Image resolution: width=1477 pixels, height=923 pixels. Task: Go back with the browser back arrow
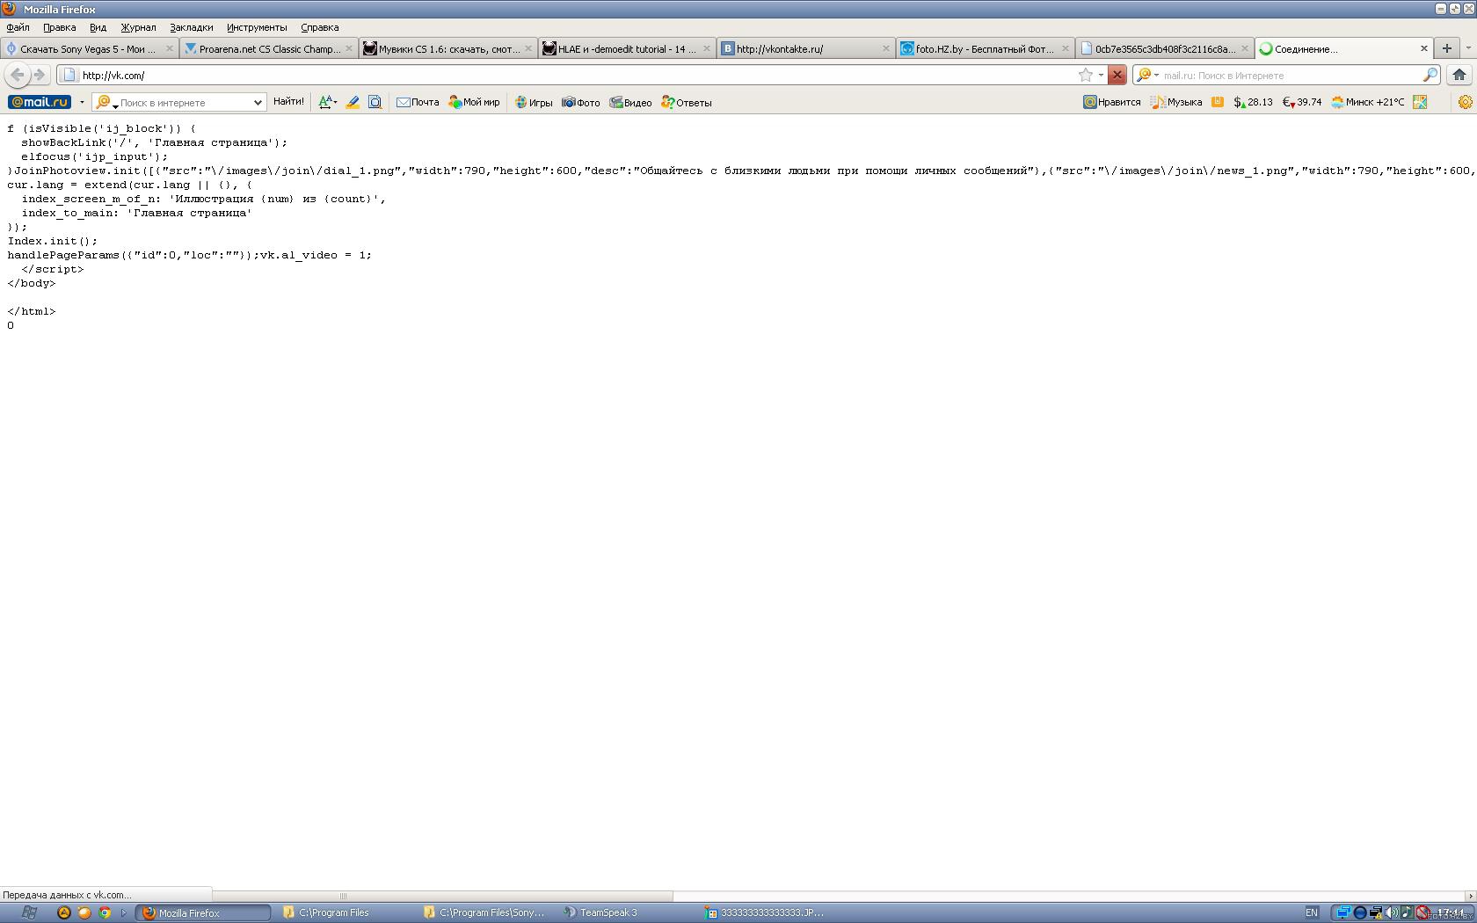(18, 75)
